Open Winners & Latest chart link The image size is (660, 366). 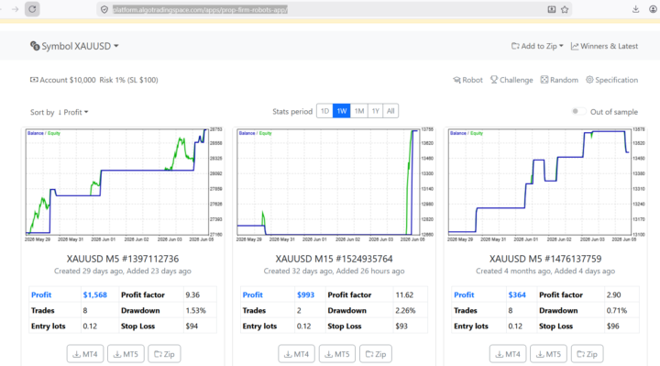tap(604, 46)
